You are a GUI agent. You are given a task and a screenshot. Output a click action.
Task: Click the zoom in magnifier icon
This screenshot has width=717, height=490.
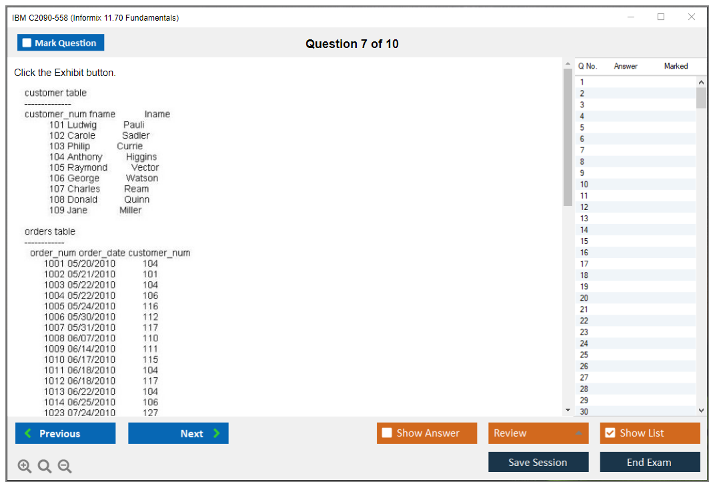coord(25,467)
